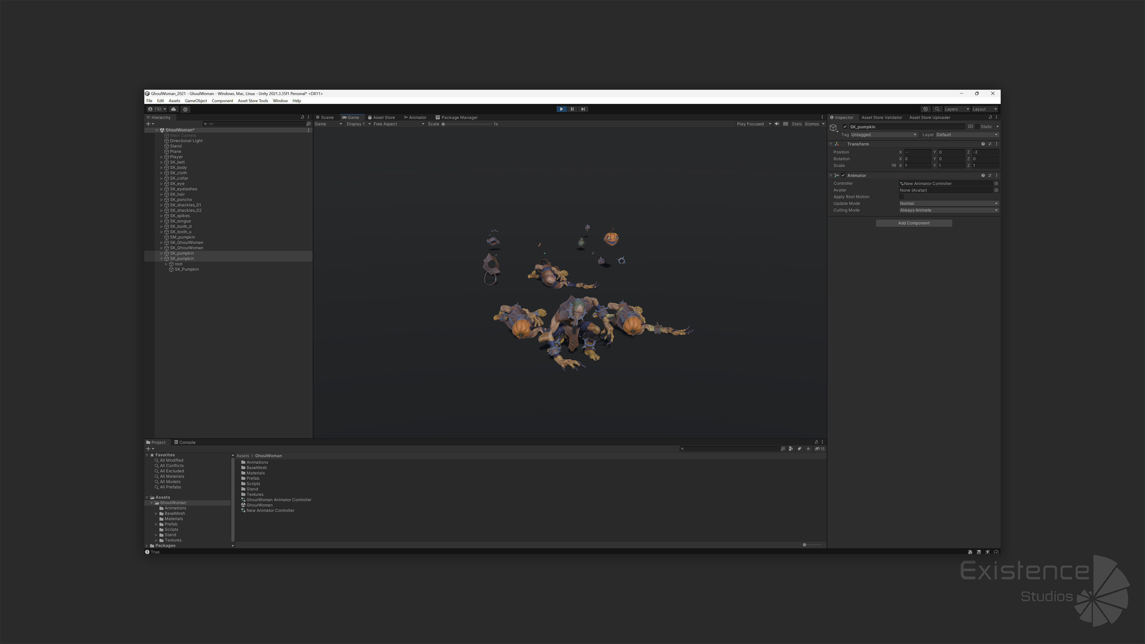1145x644 pixels.
Task: Click the cloud services icon
Action: click(x=173, y=109)
